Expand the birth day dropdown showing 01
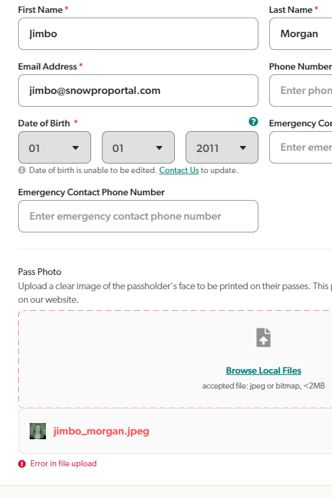This screenshot has width=332, height=498. tap(138, 147)
